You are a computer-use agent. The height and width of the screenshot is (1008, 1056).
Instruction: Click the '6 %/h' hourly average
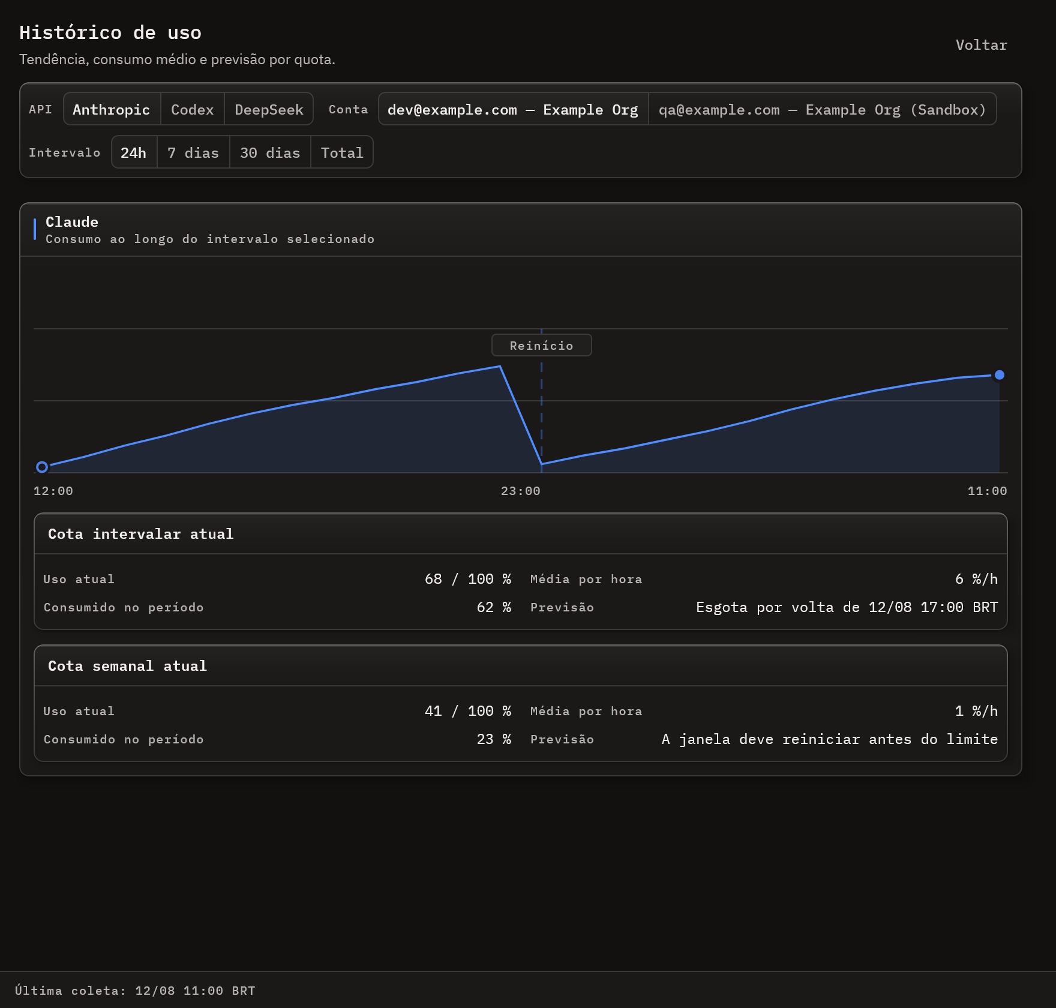977,579
